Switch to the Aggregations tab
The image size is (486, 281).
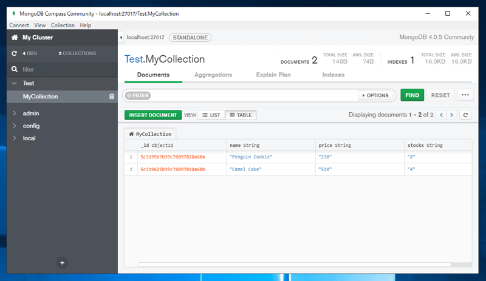[213, 75]
